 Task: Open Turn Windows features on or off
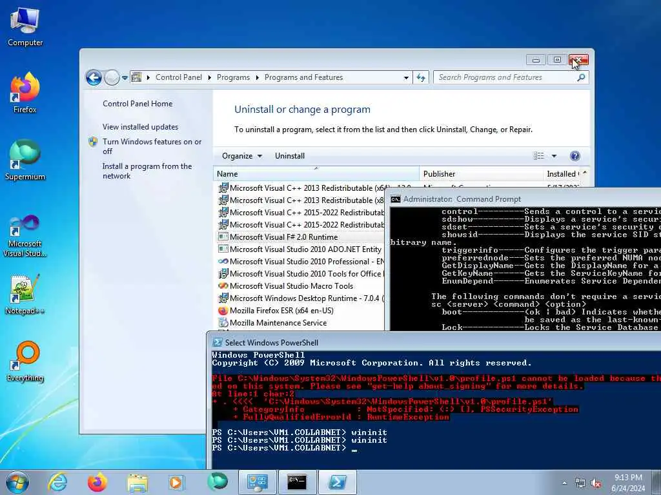(x=152, y=146)
